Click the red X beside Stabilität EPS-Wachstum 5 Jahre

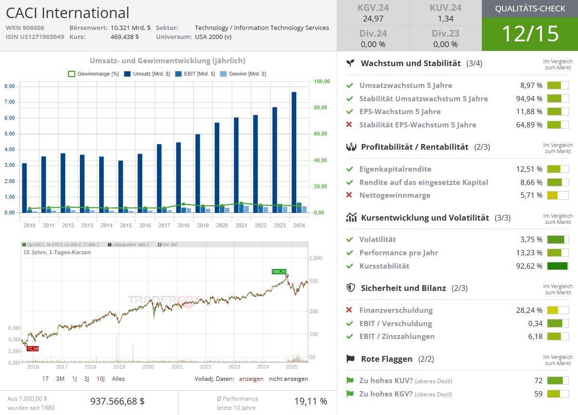(350, 125)
